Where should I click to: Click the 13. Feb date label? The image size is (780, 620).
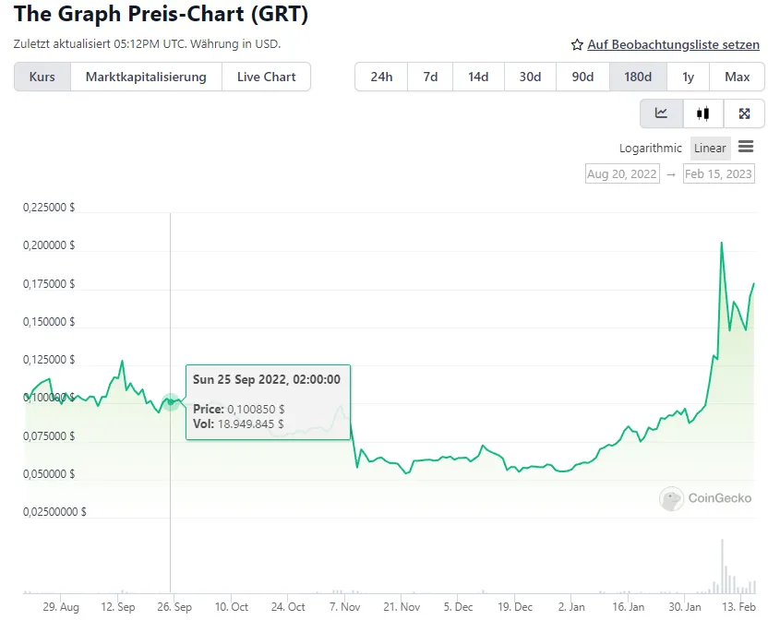pos(738,607)
